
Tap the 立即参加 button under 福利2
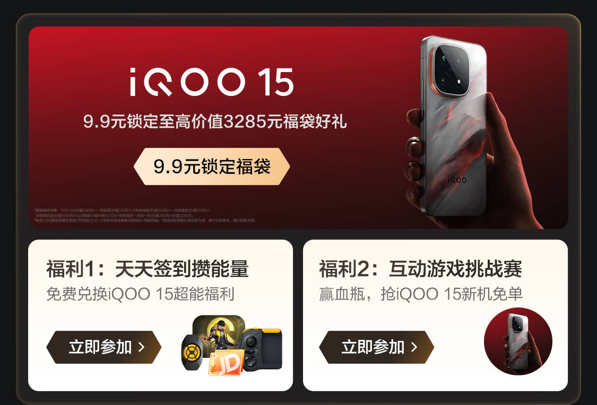[x=377, y=347]
